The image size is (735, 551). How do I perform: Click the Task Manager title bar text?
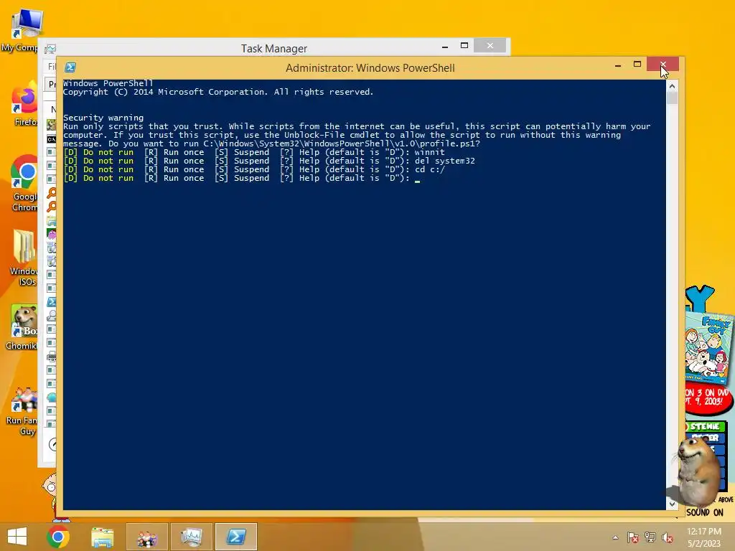tap(273, 49)
